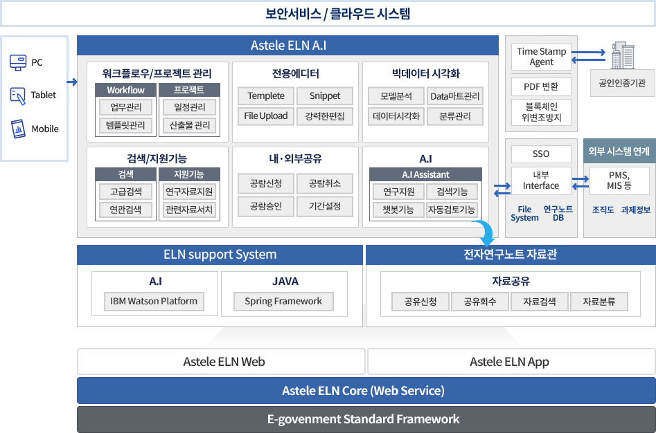
Task: Select the File Upload box
Action: tap(266, 116)
